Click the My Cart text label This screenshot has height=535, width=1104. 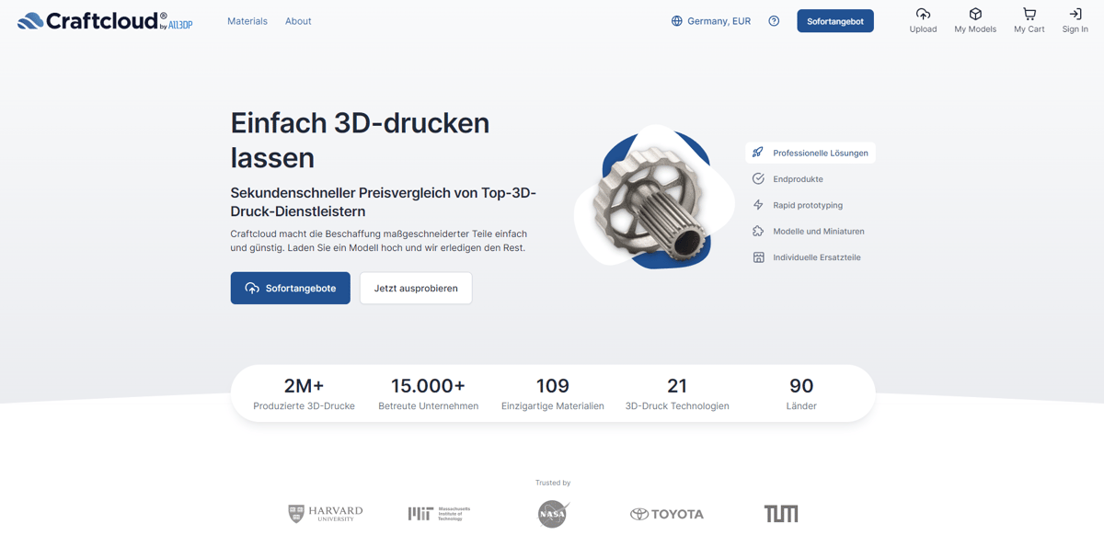coord(1029,29)
